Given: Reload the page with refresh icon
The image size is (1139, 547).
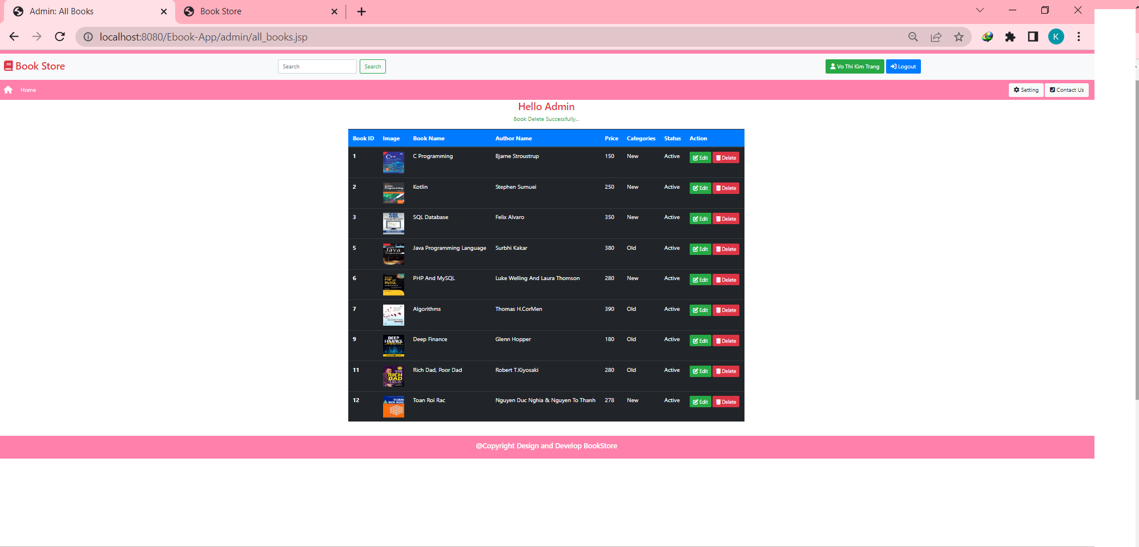Looking at the screenshot, I should coord(60,37).
